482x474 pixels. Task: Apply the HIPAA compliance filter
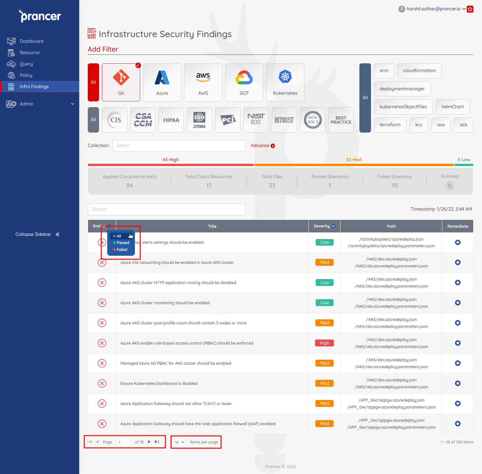[x=171, y=120]
